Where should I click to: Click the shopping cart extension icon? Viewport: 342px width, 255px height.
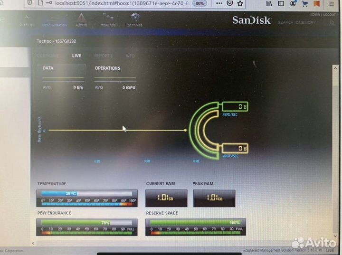tap(304, 3)
